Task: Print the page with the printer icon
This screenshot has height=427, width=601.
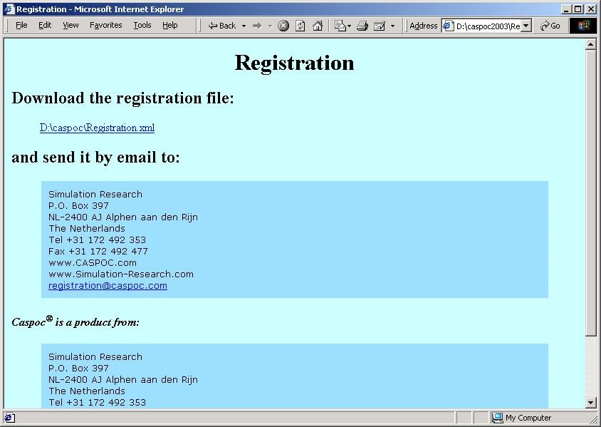Action: click(362, 26)
